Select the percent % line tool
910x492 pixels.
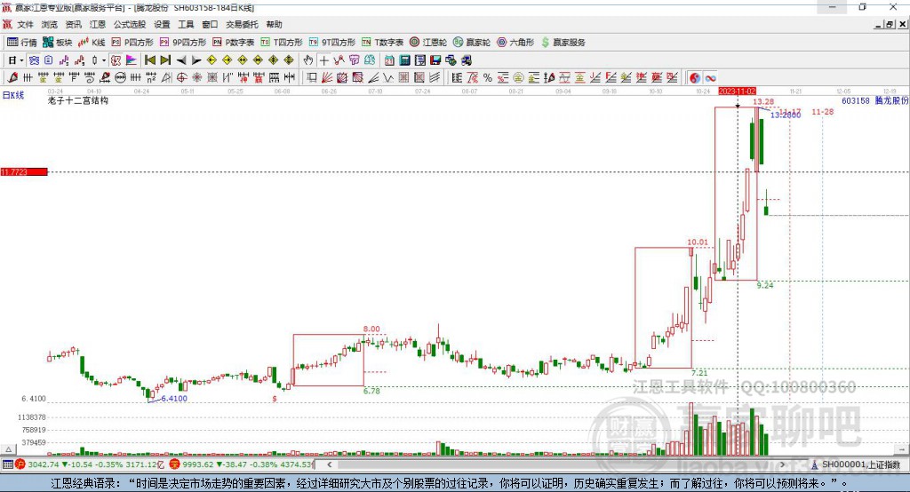click(488, 77)
